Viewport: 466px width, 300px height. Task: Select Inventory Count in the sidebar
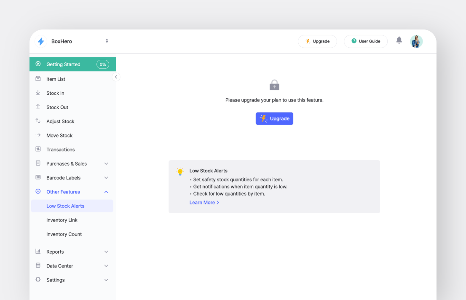click(x=64, y=234)
